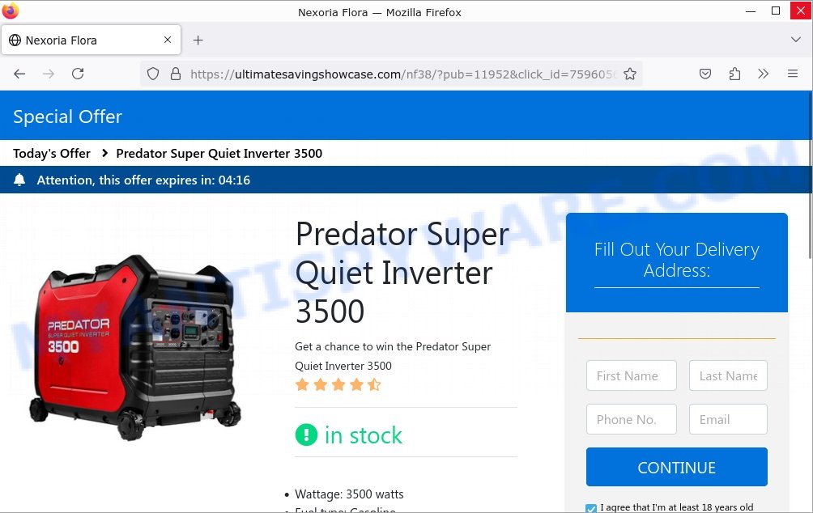Open the Extensions puzzle icon
The width and height of the screenshot is (813, 513).
734,74
